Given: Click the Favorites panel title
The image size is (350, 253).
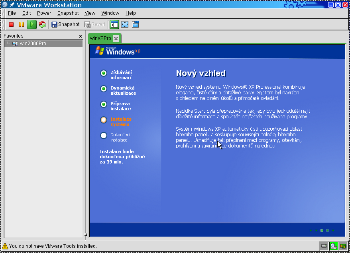Looking at the screenshot, I should click(14, 36).
